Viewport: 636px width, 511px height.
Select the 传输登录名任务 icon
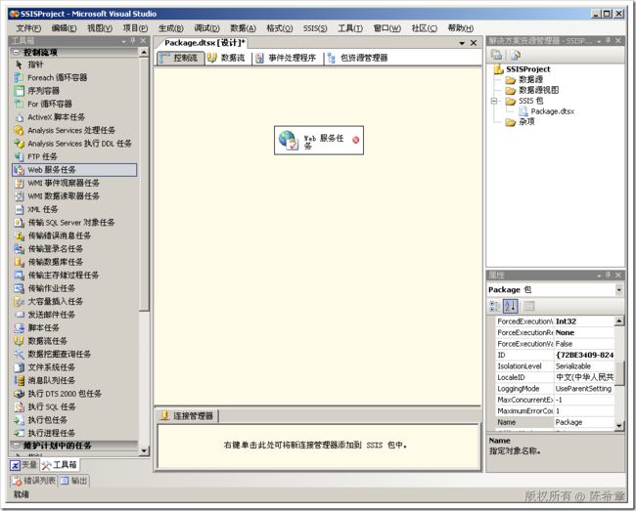19,248
